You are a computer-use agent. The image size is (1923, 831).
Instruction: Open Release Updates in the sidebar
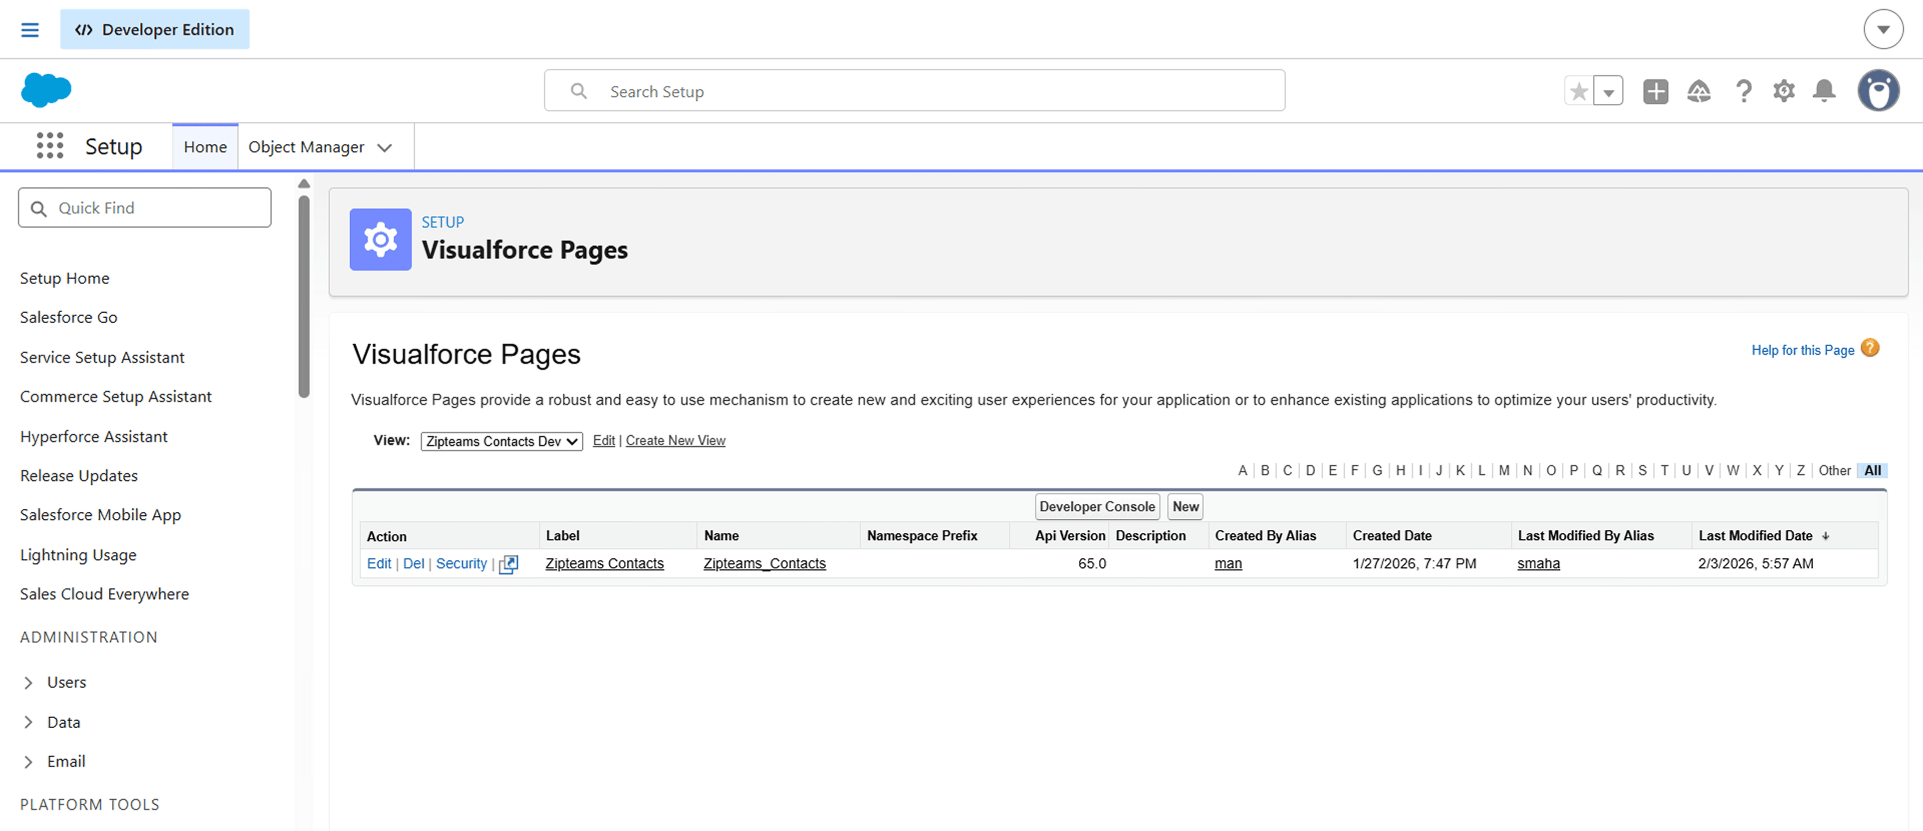(78, 476)
